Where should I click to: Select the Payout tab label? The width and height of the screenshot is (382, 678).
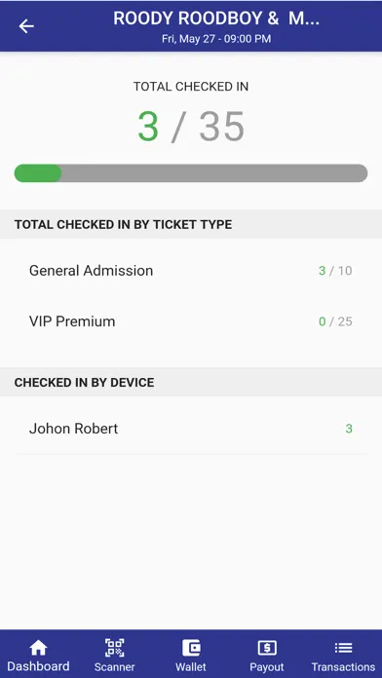tap(267, 666)
